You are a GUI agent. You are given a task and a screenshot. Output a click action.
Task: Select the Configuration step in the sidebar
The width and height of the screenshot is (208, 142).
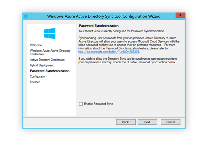tap(38, 76)
